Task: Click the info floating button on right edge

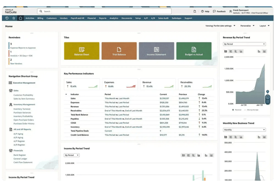Action: 268,97
